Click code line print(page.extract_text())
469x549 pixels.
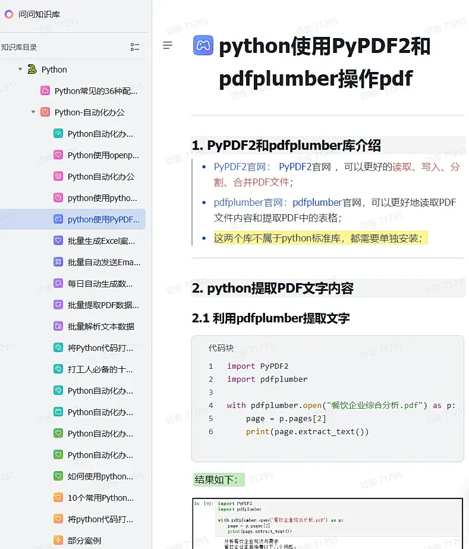pyautogui.click(x=307, y=432)
